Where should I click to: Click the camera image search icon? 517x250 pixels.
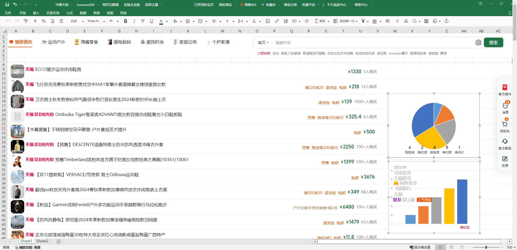coord(478,42)
